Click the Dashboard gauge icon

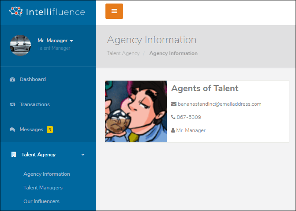12,79
